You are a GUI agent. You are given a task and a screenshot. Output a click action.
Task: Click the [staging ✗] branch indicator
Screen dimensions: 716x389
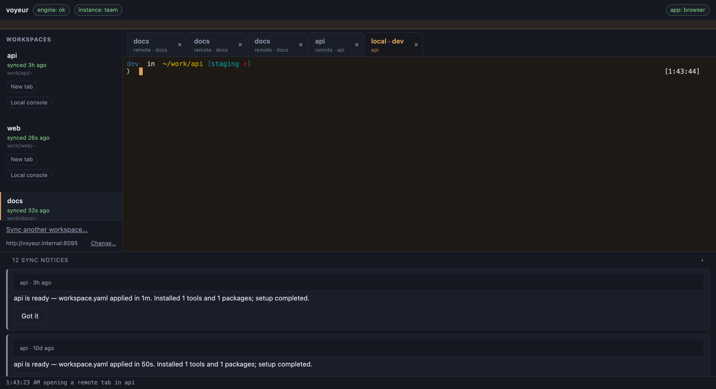pos(229,64)
